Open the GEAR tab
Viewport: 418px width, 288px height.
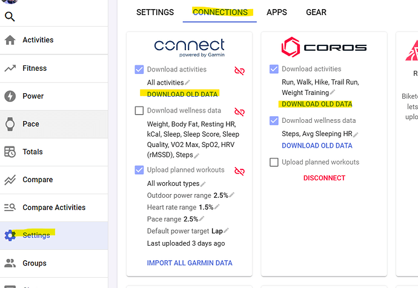[x=316, y=12]
